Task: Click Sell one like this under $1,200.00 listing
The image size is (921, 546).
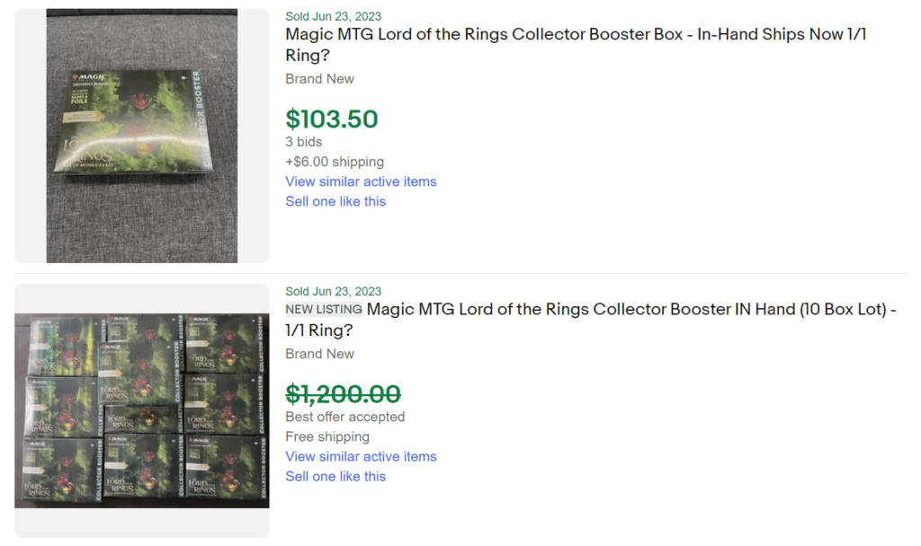Action: click(335, 476)
